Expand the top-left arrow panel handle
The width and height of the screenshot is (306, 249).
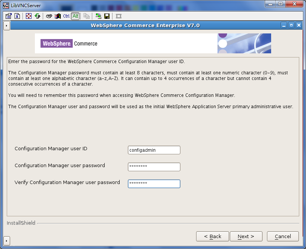point(7,26)
